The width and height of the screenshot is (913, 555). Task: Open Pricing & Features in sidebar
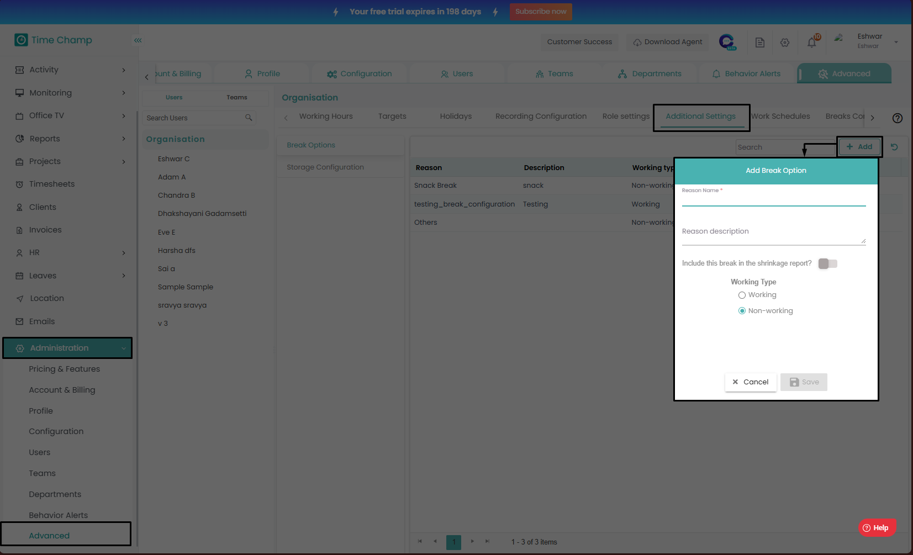[x=65, y=369]
